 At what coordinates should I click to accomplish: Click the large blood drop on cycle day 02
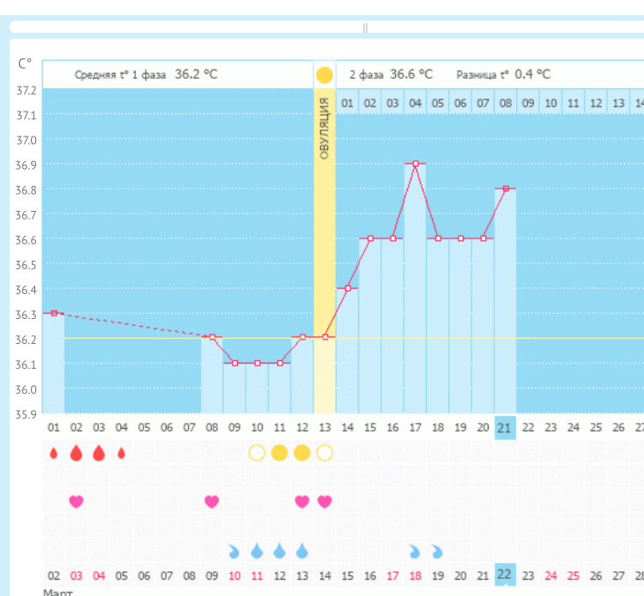[x=76, y=453]
